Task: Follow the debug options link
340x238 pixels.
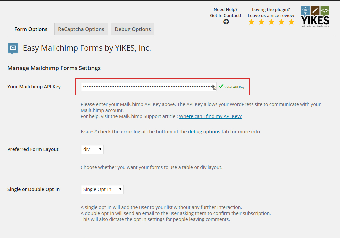Action: click(204, 132)
